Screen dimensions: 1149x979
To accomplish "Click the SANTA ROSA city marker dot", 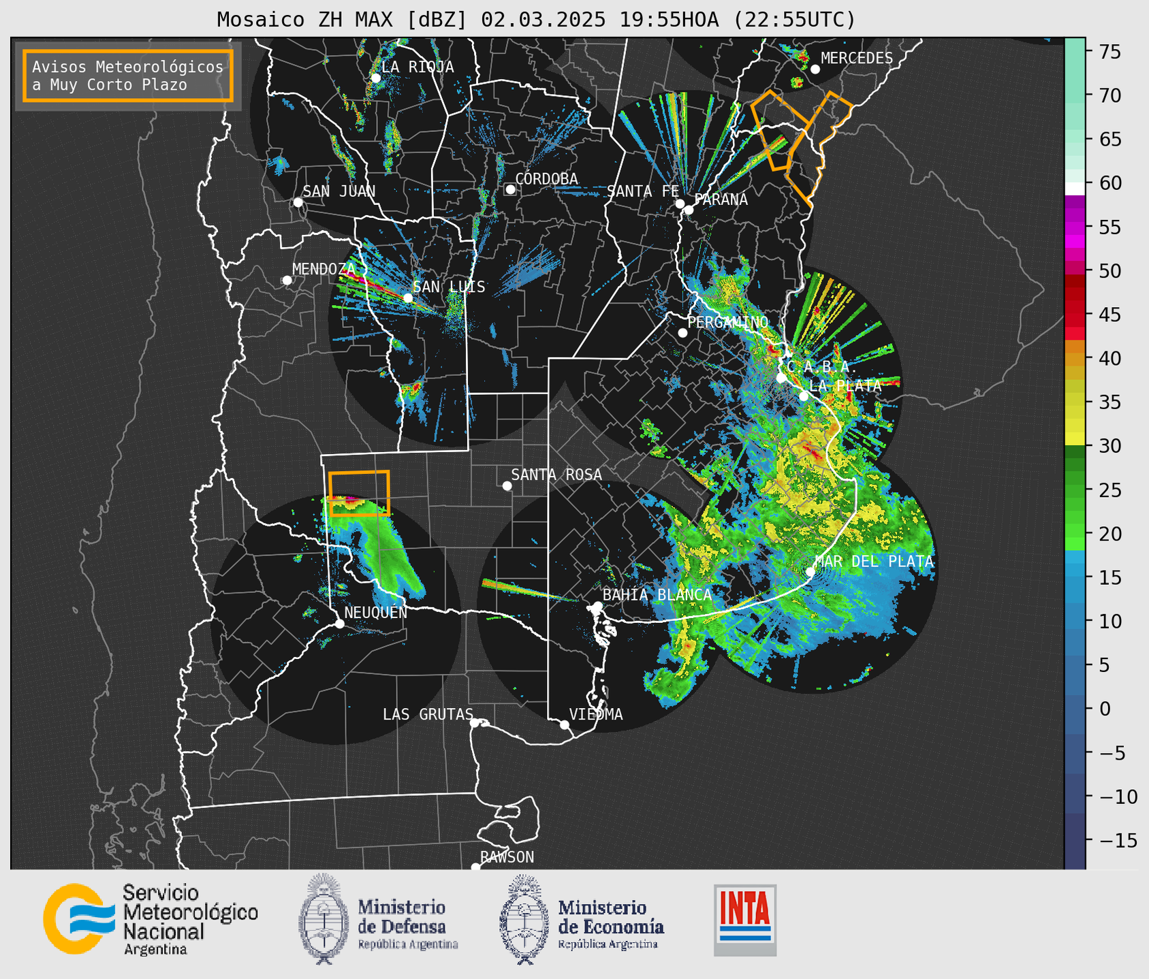I will point(507,485).
